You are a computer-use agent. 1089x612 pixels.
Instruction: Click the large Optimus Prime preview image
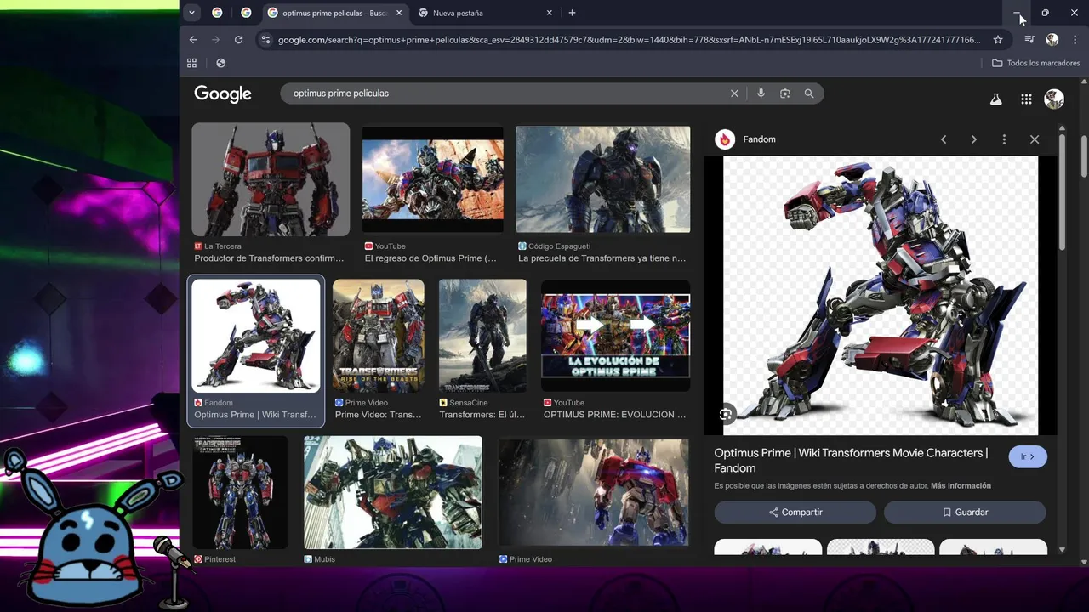coord(881,295)
